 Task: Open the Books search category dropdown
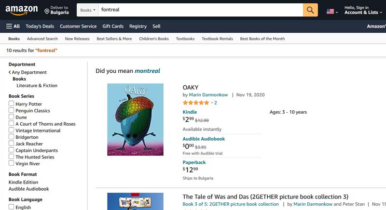tap(88, 10)
